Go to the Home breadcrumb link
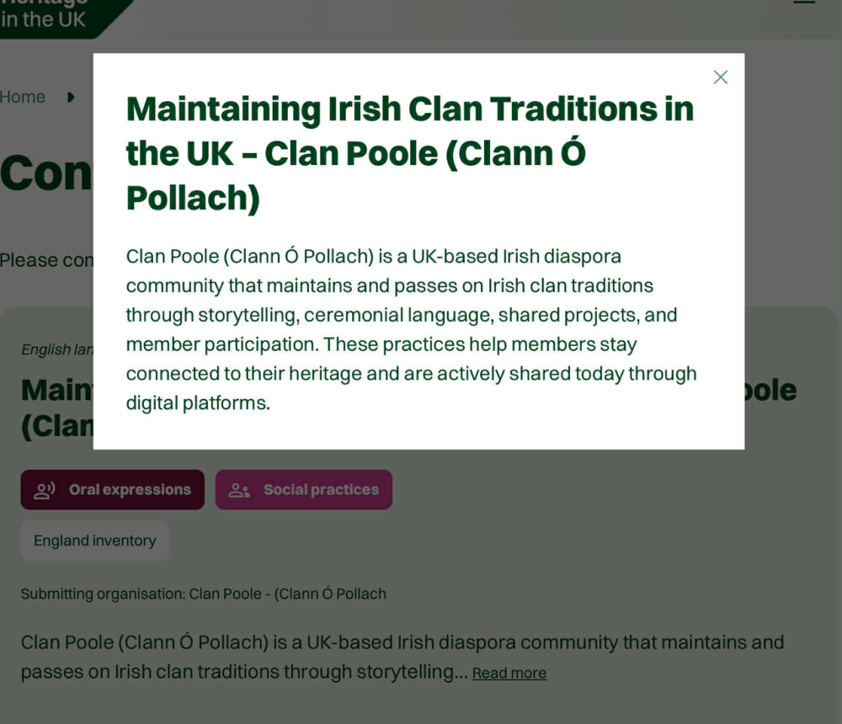 click(23, 98)
